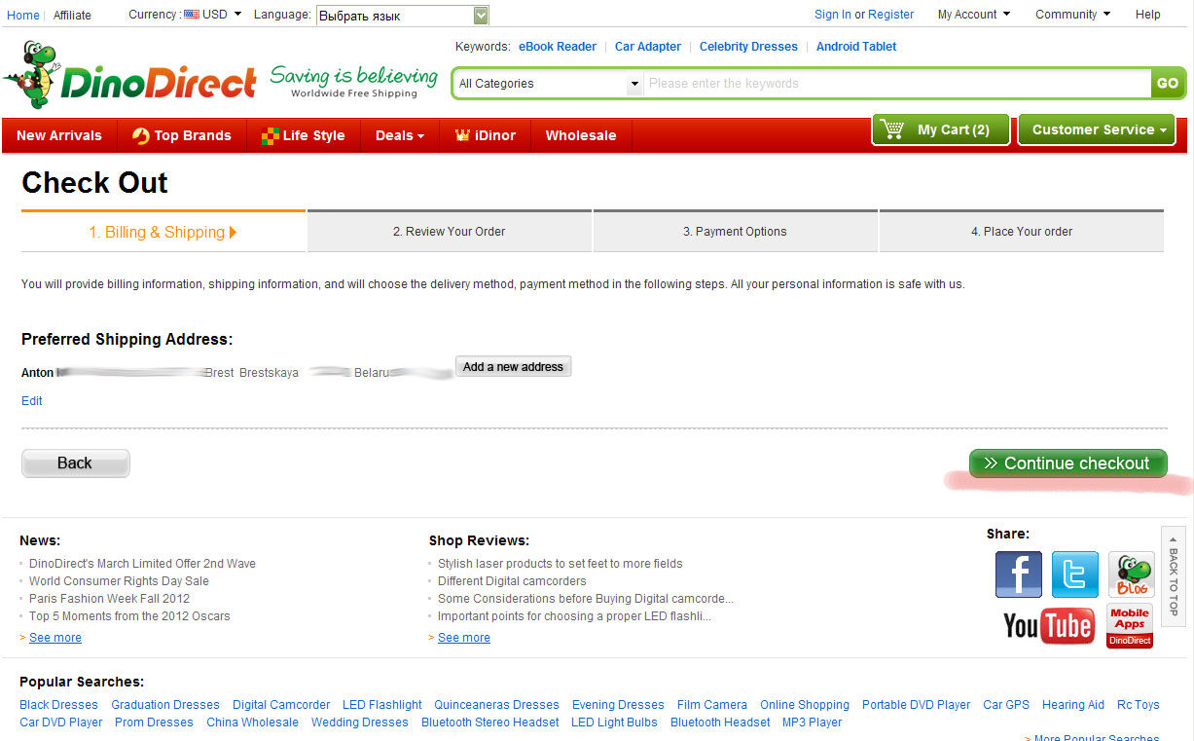
Task: Open the DinoDirect Blog icon
Action: [1131, 574]
